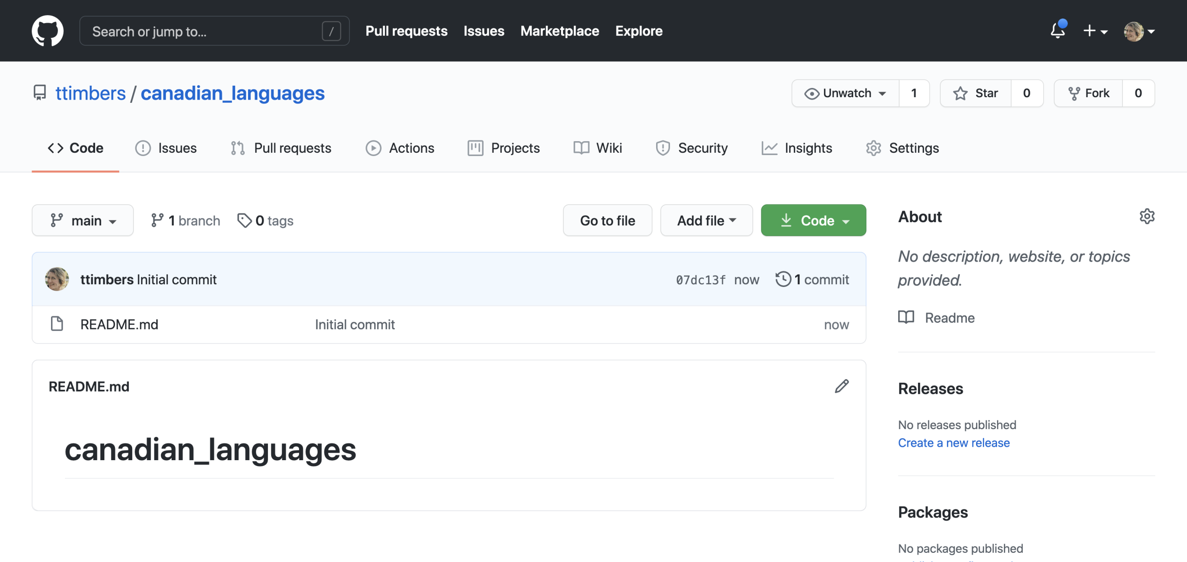Click Create a new release link
The image size is (1187, 562).
coord(953,443)
